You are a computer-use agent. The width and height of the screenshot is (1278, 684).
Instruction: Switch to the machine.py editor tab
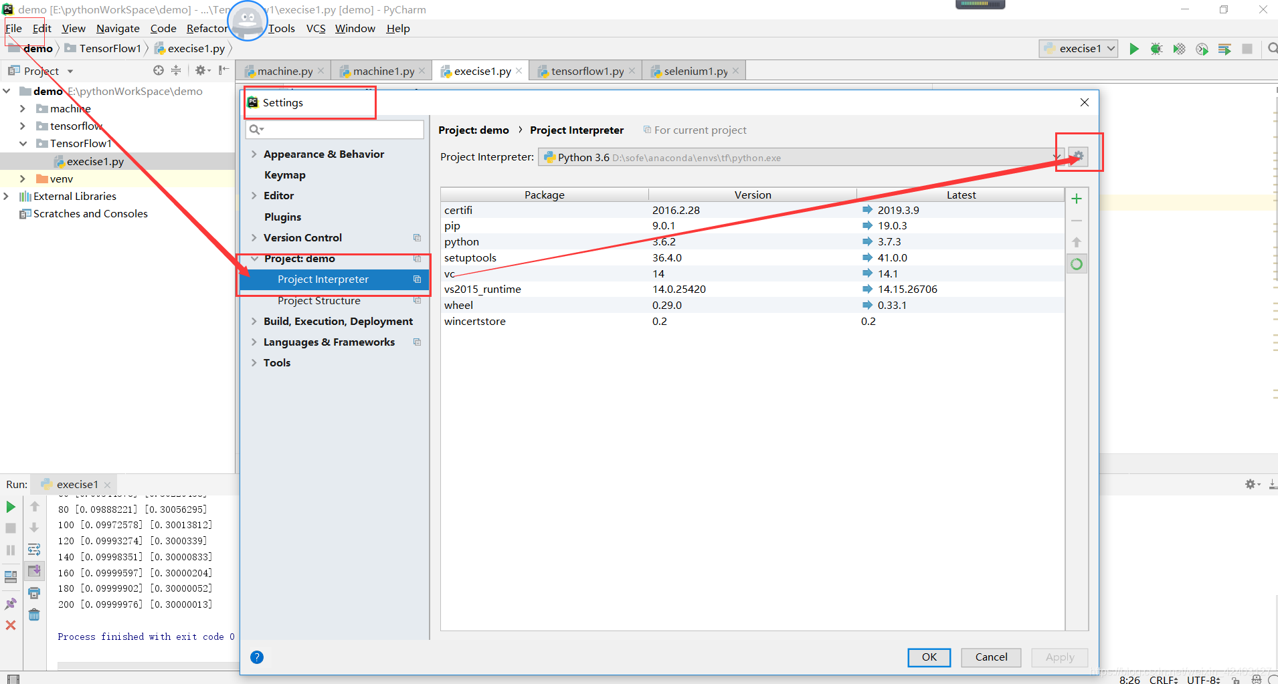tap(284, 71)
